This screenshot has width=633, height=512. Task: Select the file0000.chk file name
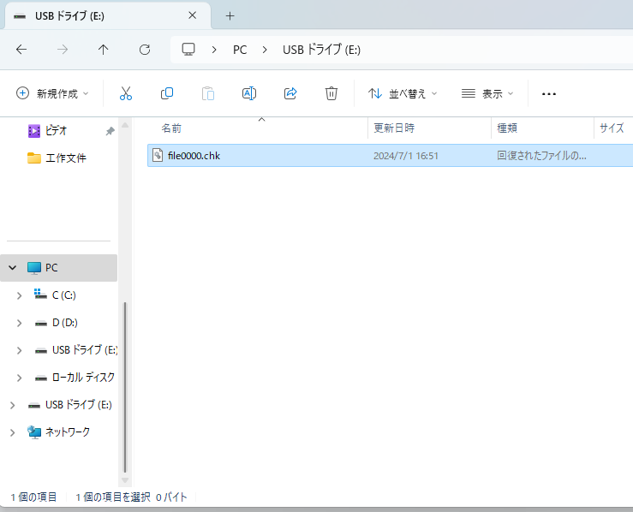(194, 156)
